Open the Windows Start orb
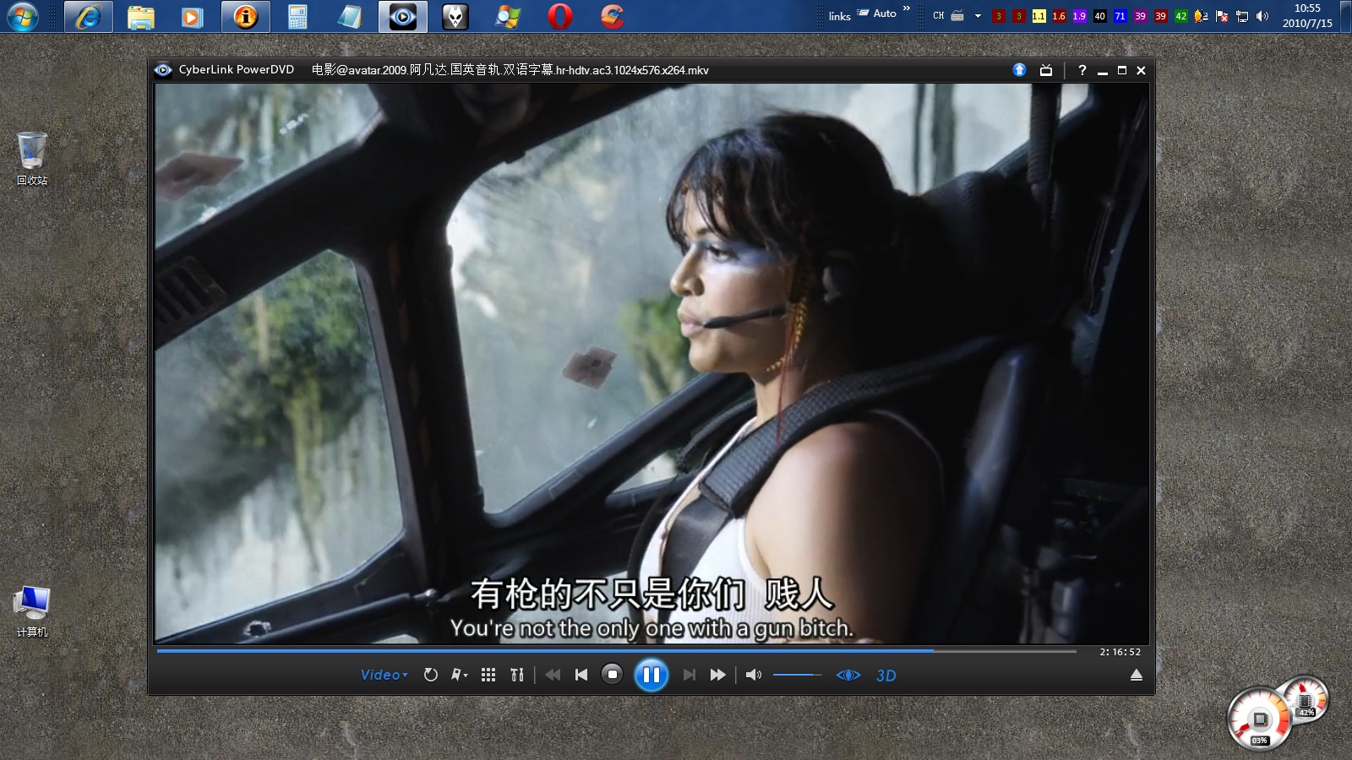Viewport: 1352px width, 760px height. coord(23,17)
